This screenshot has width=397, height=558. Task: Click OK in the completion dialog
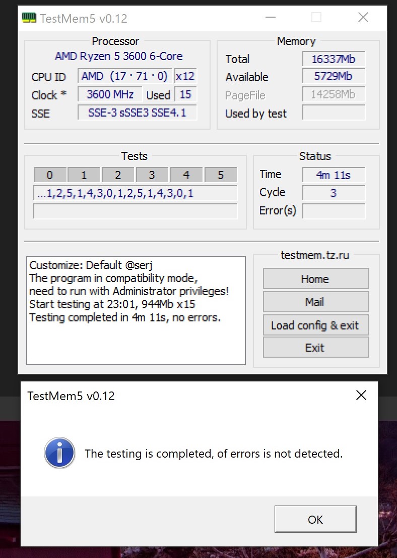[x=315, y=519]
